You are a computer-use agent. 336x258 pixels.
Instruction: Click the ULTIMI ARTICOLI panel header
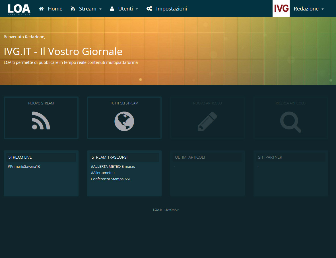tap(207, 157)
